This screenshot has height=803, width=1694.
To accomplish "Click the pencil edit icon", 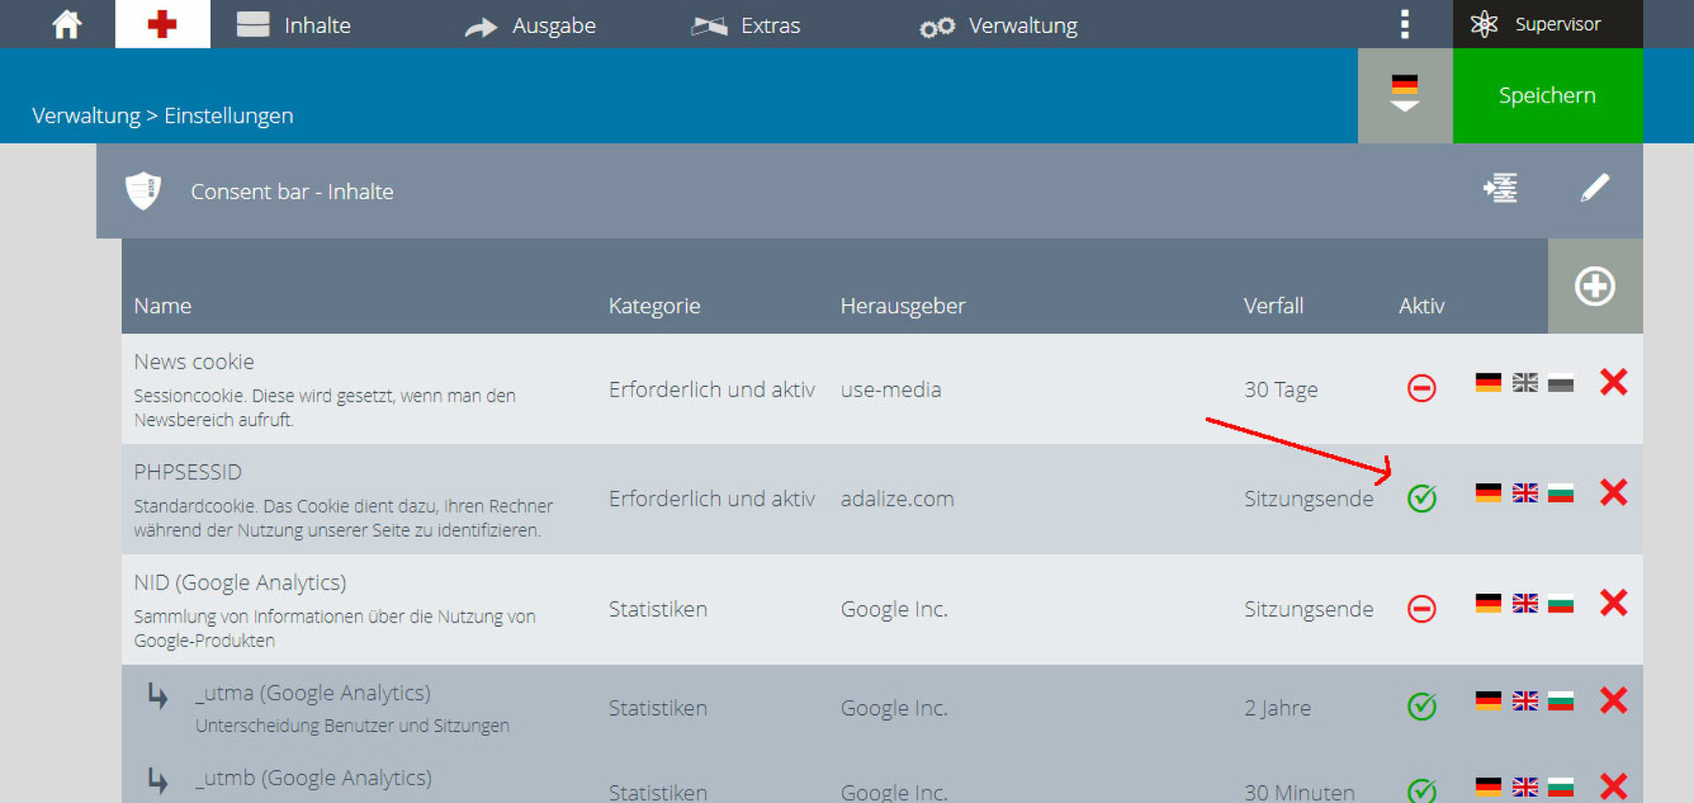I will point(1595,188).
